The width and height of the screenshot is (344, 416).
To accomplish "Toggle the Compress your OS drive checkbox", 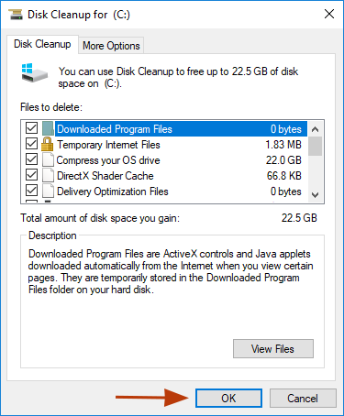I will pyautogui.click(x=32, y=159).
